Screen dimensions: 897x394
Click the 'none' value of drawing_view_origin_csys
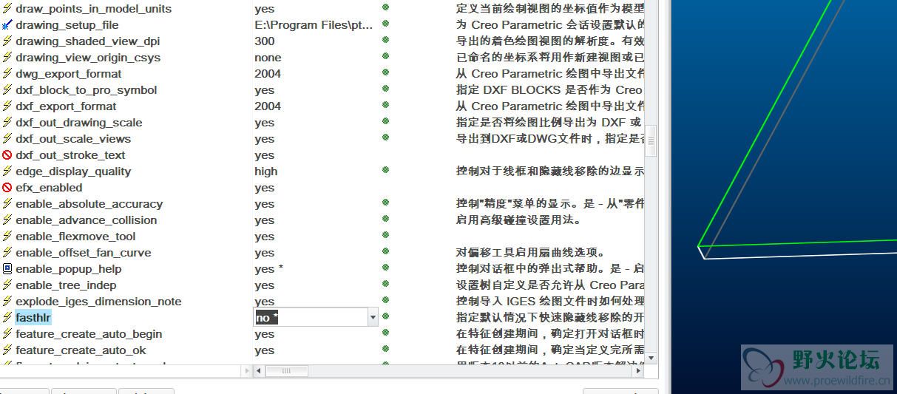point(268,58)
